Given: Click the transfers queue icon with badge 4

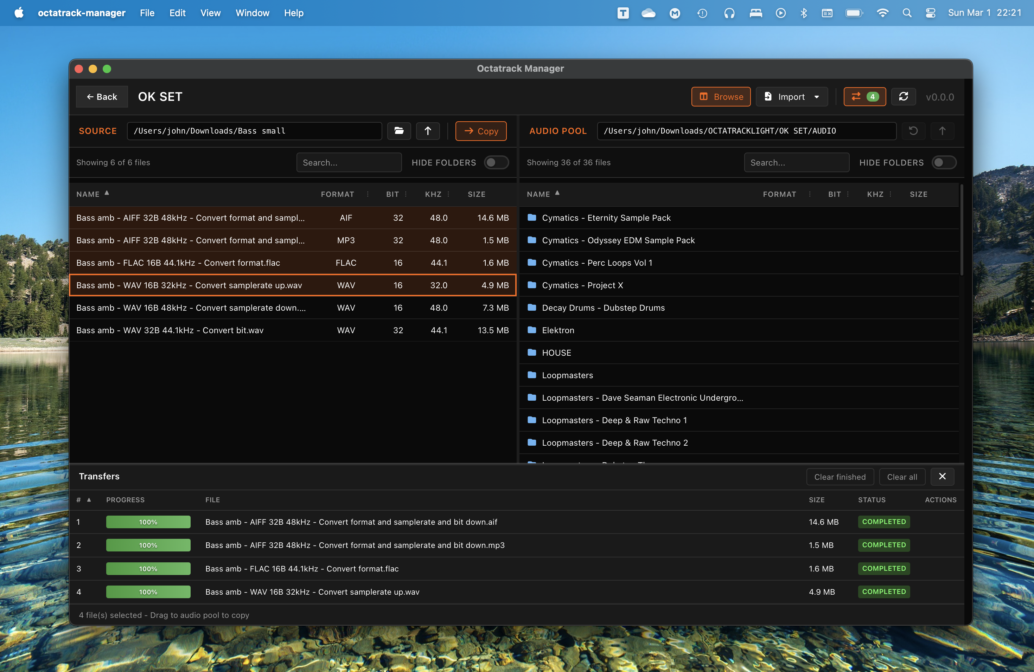Looking at the screenshot, I should pos(864,96).
